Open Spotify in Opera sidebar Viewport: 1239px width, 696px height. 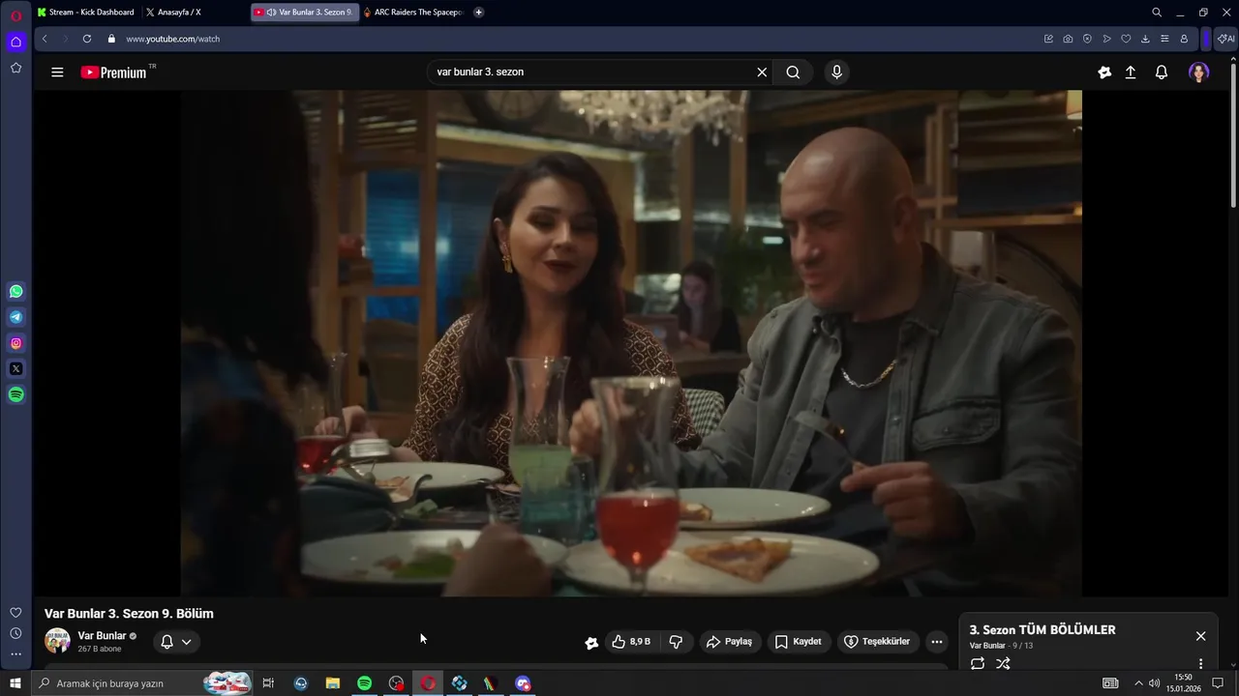pyautogui.click(x=15, y=394)
